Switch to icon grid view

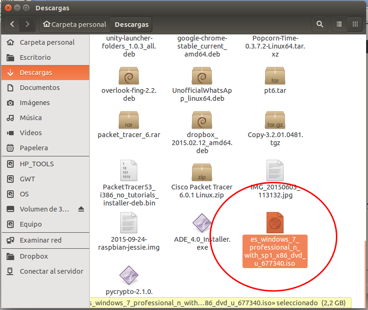(355, 24)
